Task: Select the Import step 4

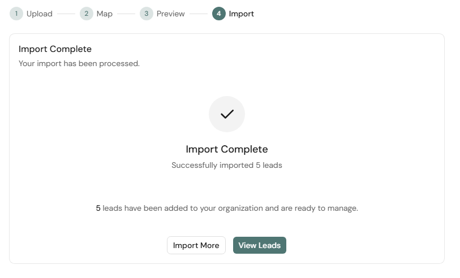Action: pos(233,14)
